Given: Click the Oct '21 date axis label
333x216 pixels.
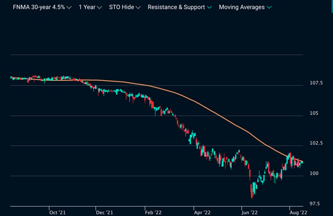Looking at the screenshot, I should click(57, 212).
